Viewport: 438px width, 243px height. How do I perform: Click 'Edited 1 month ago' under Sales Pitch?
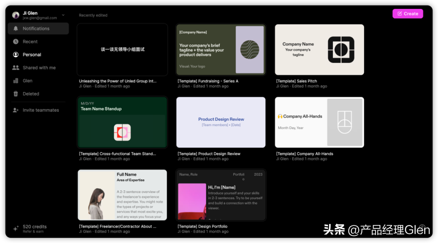(x=309, y=86)
